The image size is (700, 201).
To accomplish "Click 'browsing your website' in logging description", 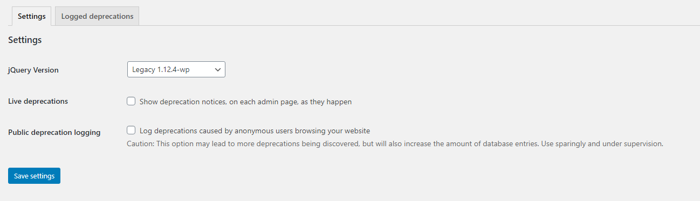I will (332, 131).
